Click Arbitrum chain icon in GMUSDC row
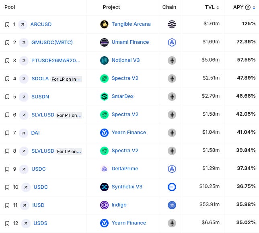The image size is (259, 233). [172, 43]
